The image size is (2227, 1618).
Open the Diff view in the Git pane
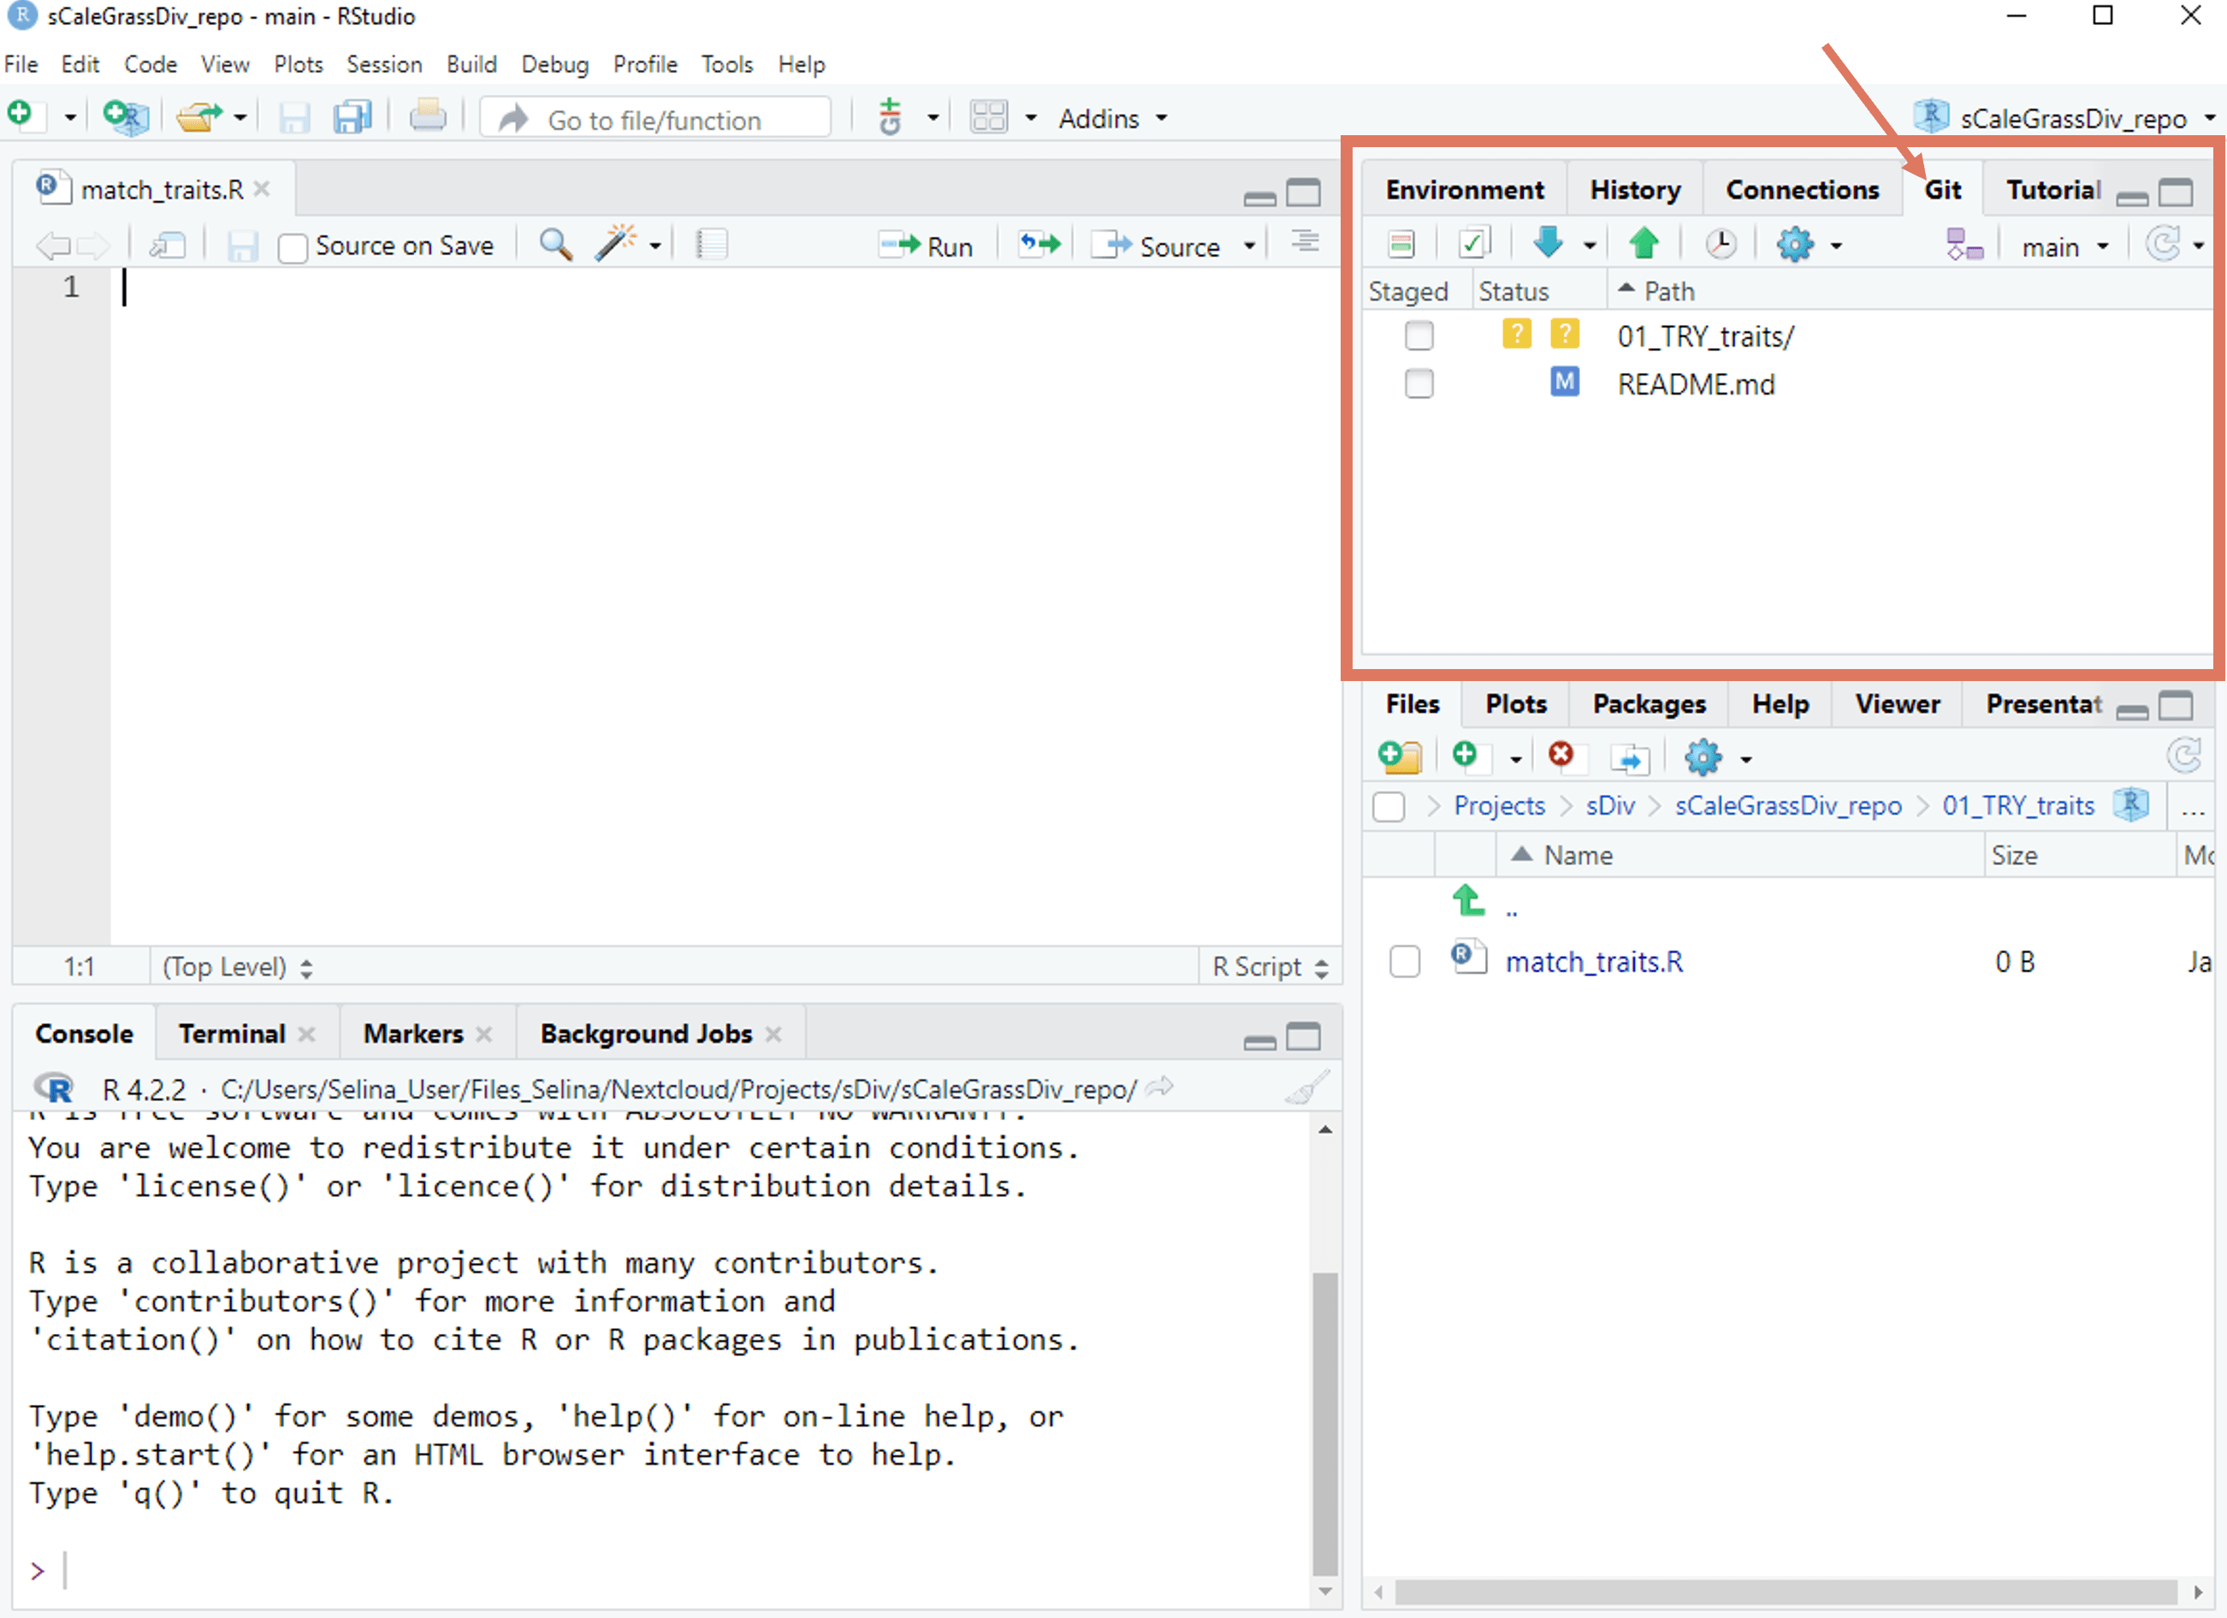[1401, 244]
